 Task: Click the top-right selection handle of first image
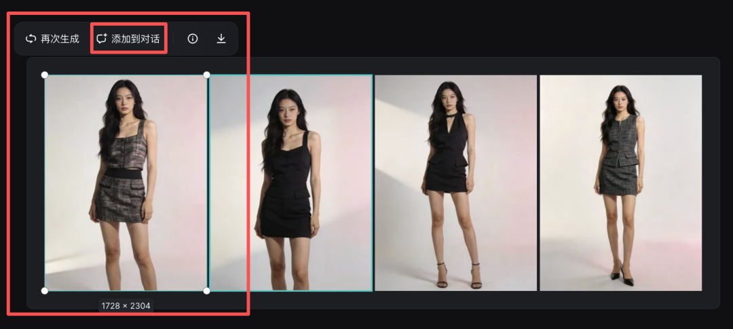[206, 75]
